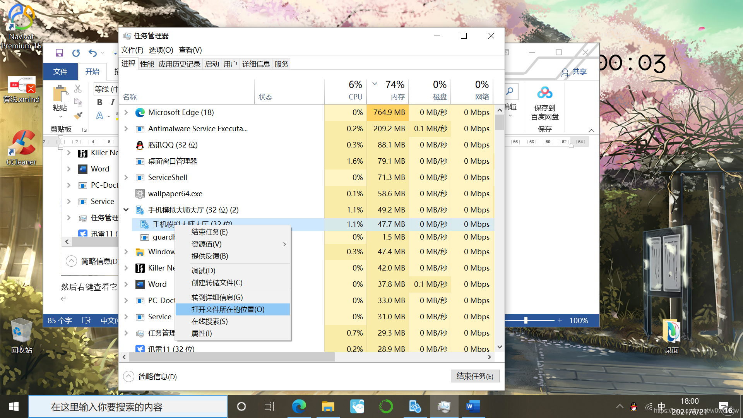Select Open file location menu item
The height and width of the screenshot is (418, 743).
point(228,310)
